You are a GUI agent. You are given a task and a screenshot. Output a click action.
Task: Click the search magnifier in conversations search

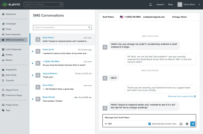pyautogui.click(x=89, y=28)
